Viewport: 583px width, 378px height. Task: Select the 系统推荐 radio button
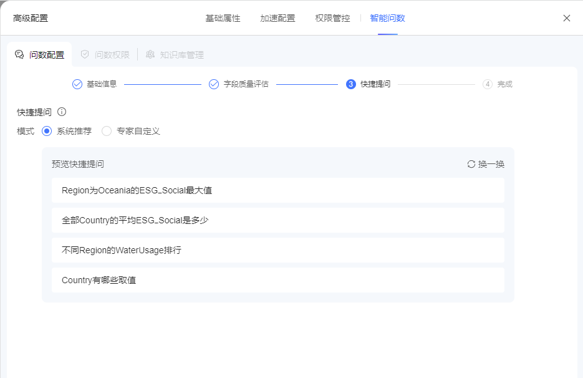pos(47,131)
